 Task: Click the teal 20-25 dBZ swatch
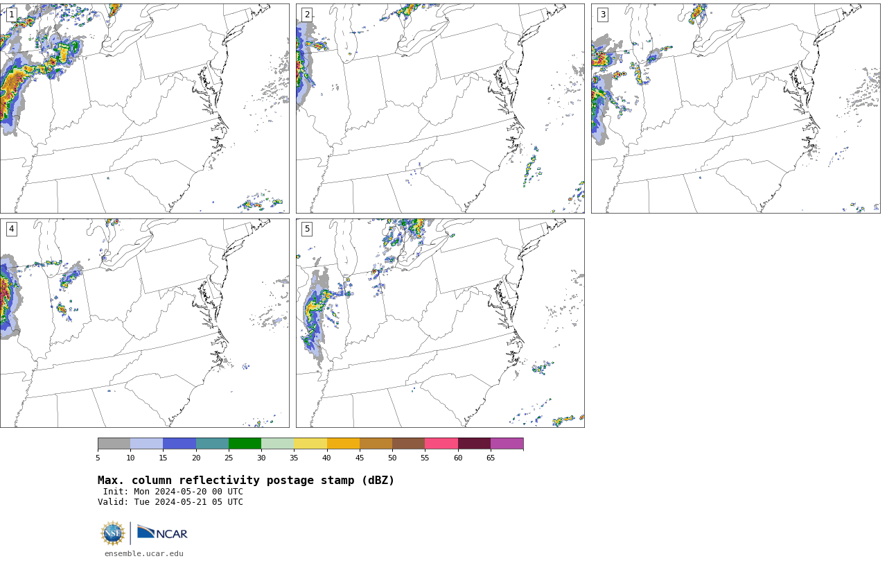click(x=212, y=444)
